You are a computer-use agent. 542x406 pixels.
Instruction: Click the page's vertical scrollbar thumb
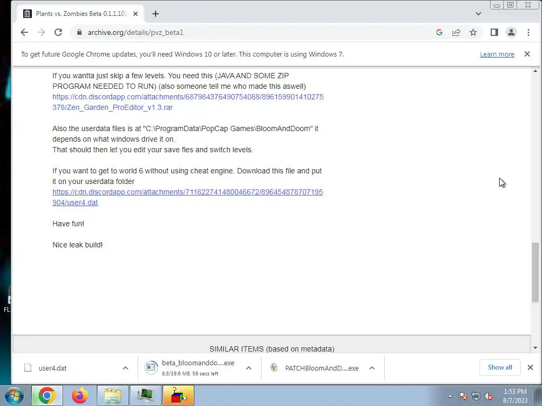pos(535,273)
